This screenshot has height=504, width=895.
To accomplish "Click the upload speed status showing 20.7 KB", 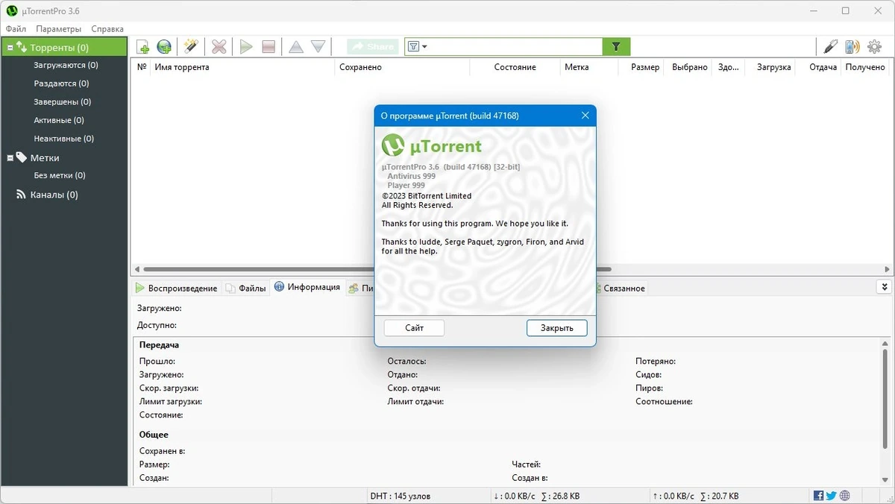I will [x=695, y=496].
